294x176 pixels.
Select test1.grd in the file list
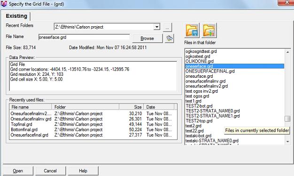pos(193,101)
